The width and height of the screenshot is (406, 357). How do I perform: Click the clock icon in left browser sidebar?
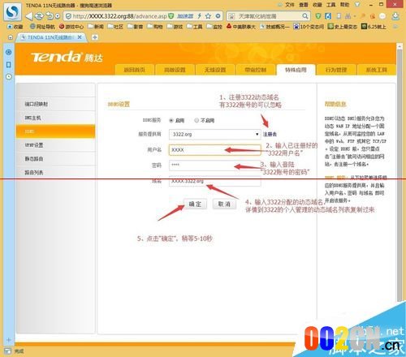9,77
